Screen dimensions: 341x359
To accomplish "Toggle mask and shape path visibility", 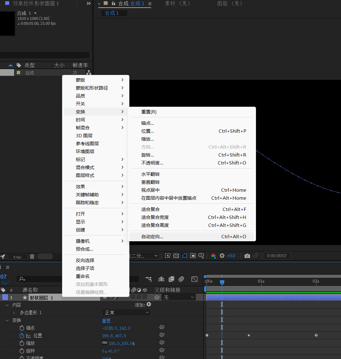I will click(185, 256).
